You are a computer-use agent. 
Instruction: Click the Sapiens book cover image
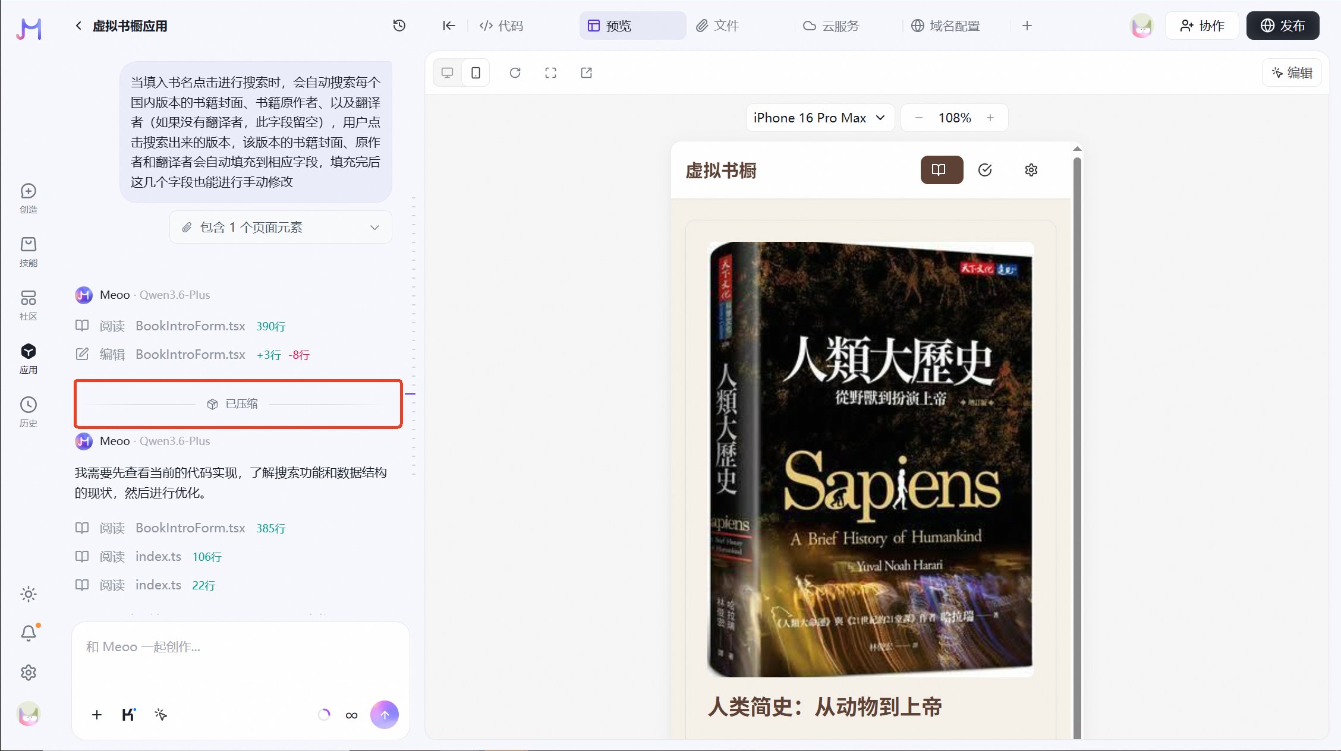pyautogui.click(x=870, y=459)
